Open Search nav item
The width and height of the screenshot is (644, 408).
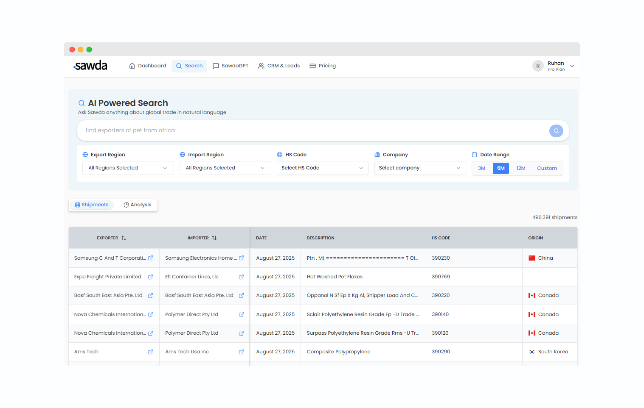point(189,66)
